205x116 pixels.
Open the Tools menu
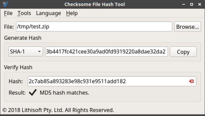[24, 13]
